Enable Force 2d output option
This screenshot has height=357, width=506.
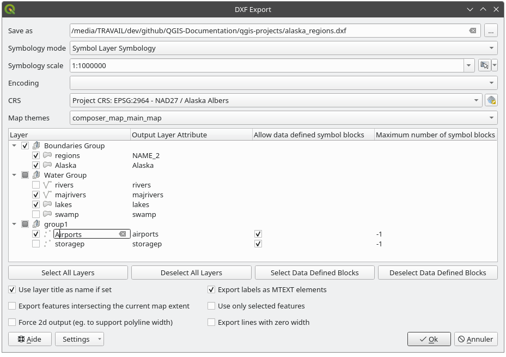pyautogui.click(x=12, y=322)
